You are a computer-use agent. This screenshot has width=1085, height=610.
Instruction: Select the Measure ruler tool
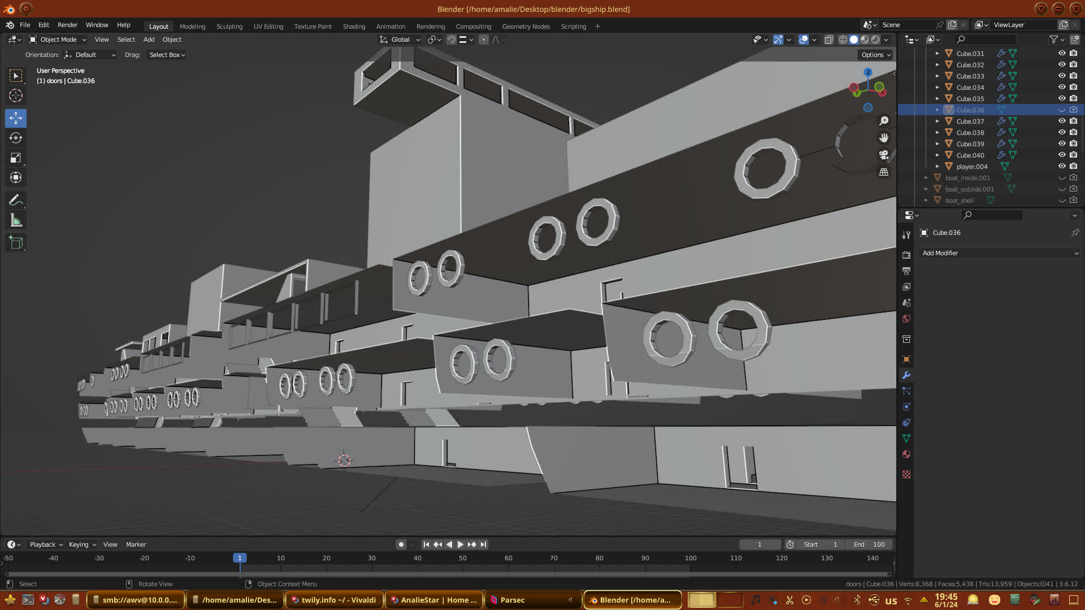16,221
